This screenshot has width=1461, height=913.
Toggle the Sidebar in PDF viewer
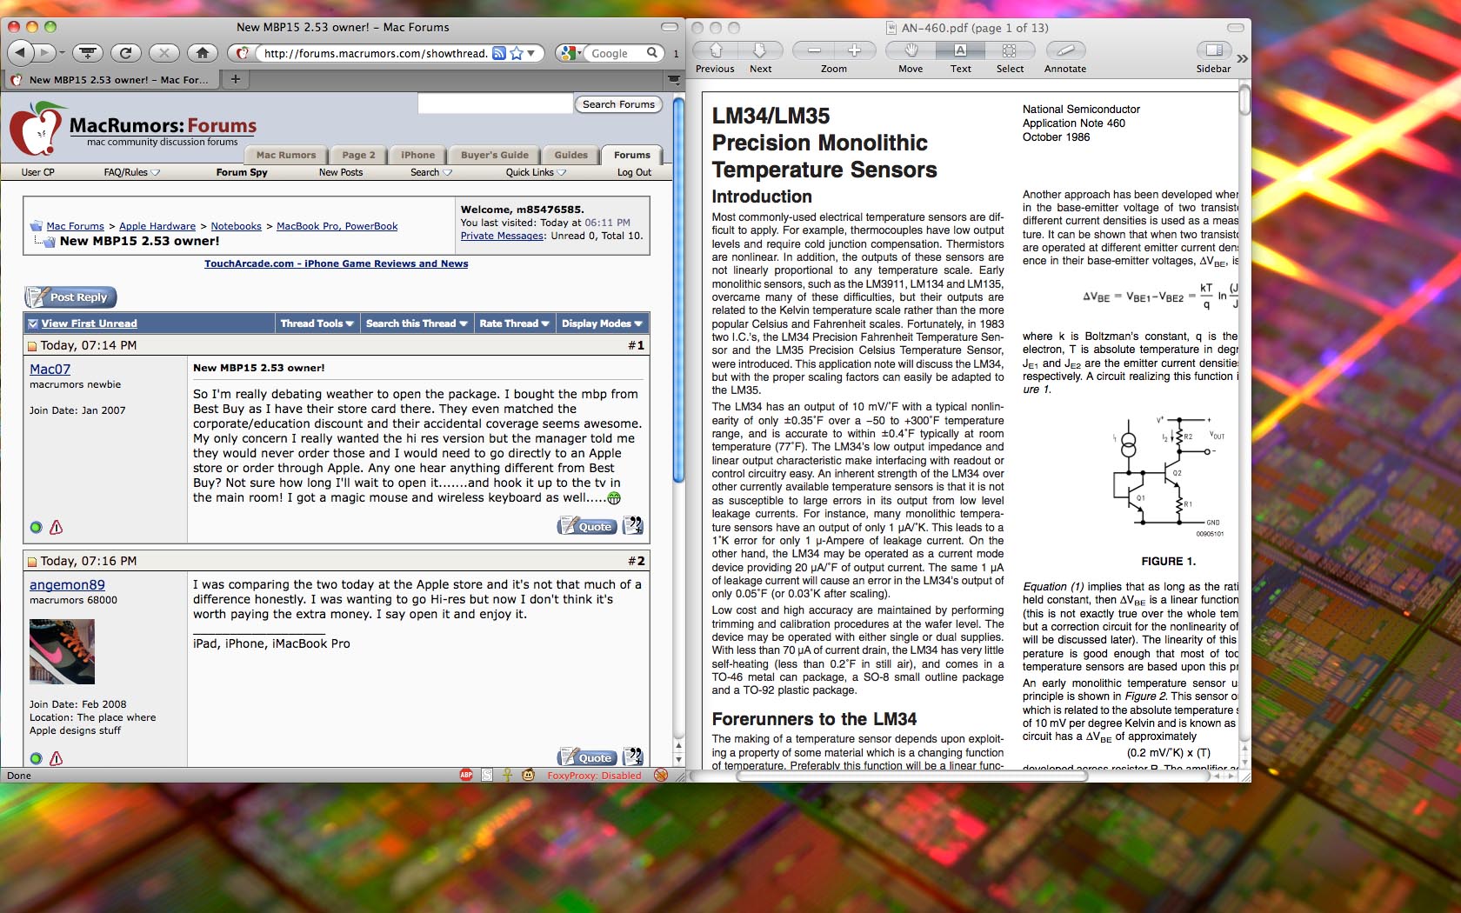[1213, 50]
